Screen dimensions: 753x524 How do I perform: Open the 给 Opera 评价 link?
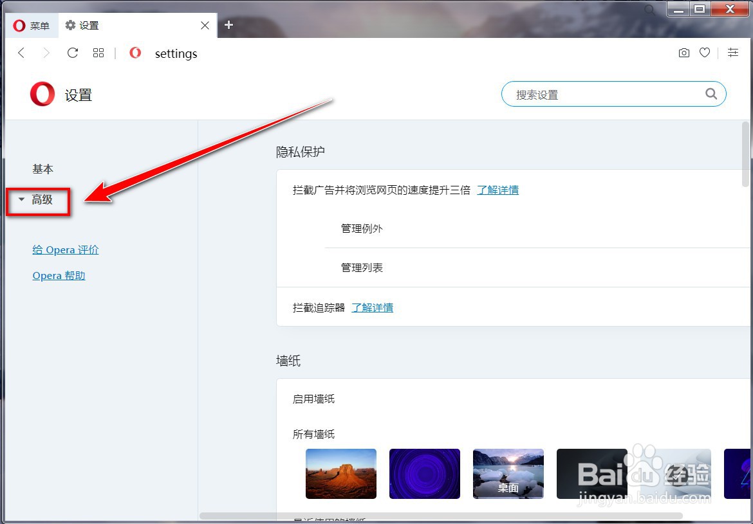pos(65,249)
